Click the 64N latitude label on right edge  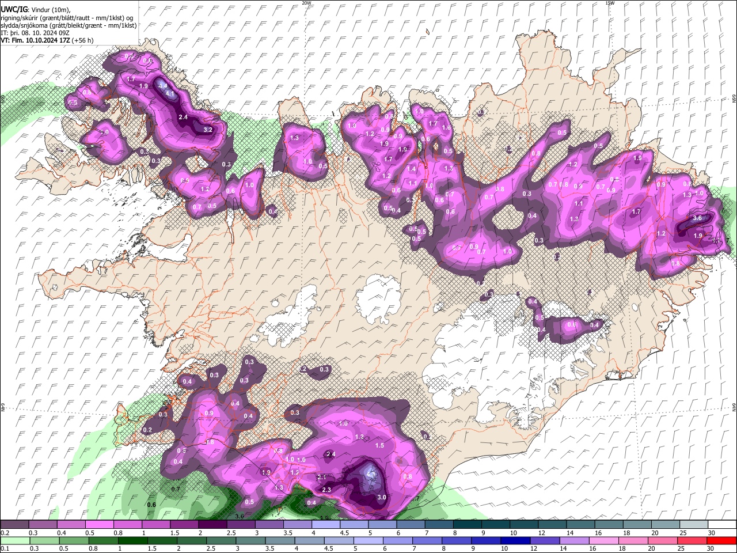[734, 407]
